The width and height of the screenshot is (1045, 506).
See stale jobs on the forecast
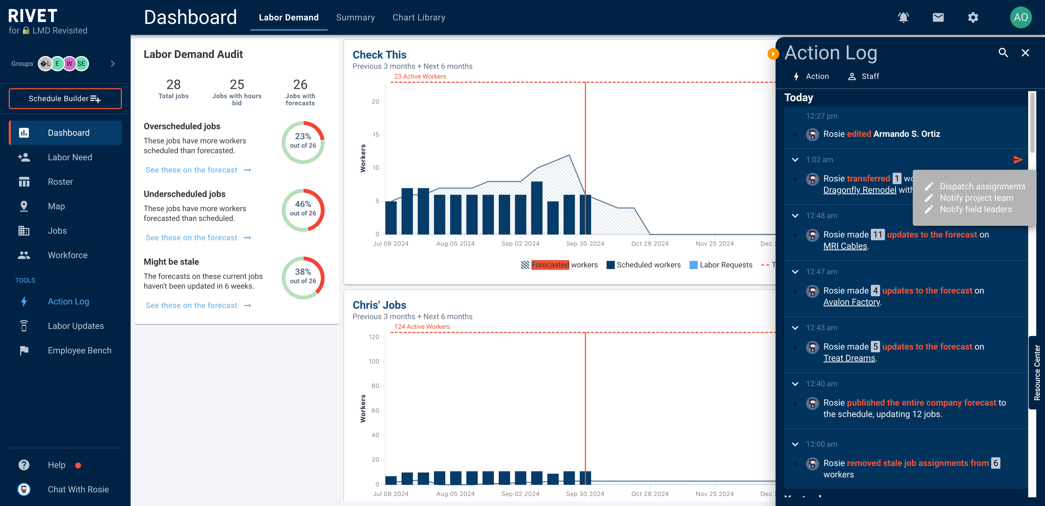click(198, 305)
